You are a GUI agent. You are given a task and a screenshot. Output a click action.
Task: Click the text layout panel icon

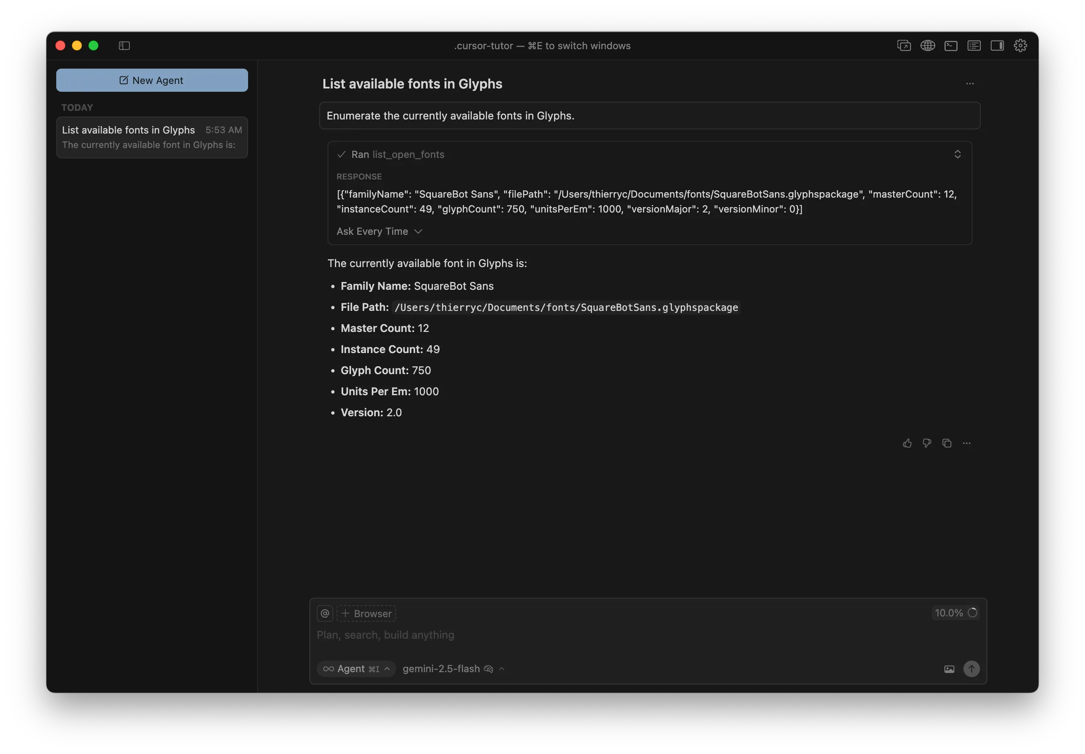[x=974, y=46]
